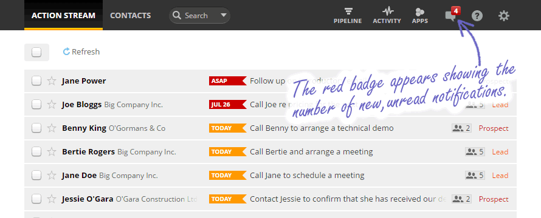Select the Action Stream tab
Viewport: 541px width, 218px height.
point(63,16)
